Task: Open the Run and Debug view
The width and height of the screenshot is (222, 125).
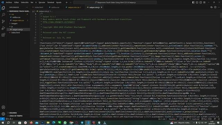Action: [x=3, y=28]
